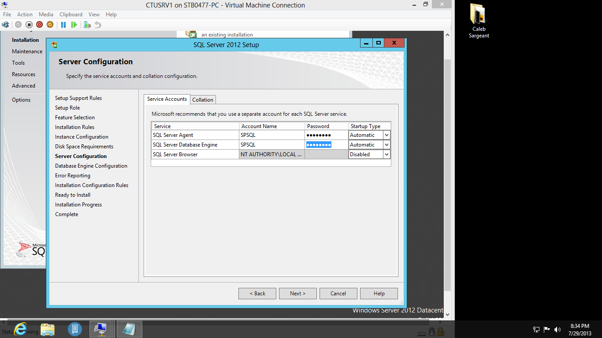Open SQL Server Agent startup type dropdown

click(386, 135)
